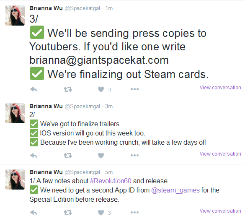Open more options on the 1/ tweet
245x221 pixels.
[x=135, y=212]
